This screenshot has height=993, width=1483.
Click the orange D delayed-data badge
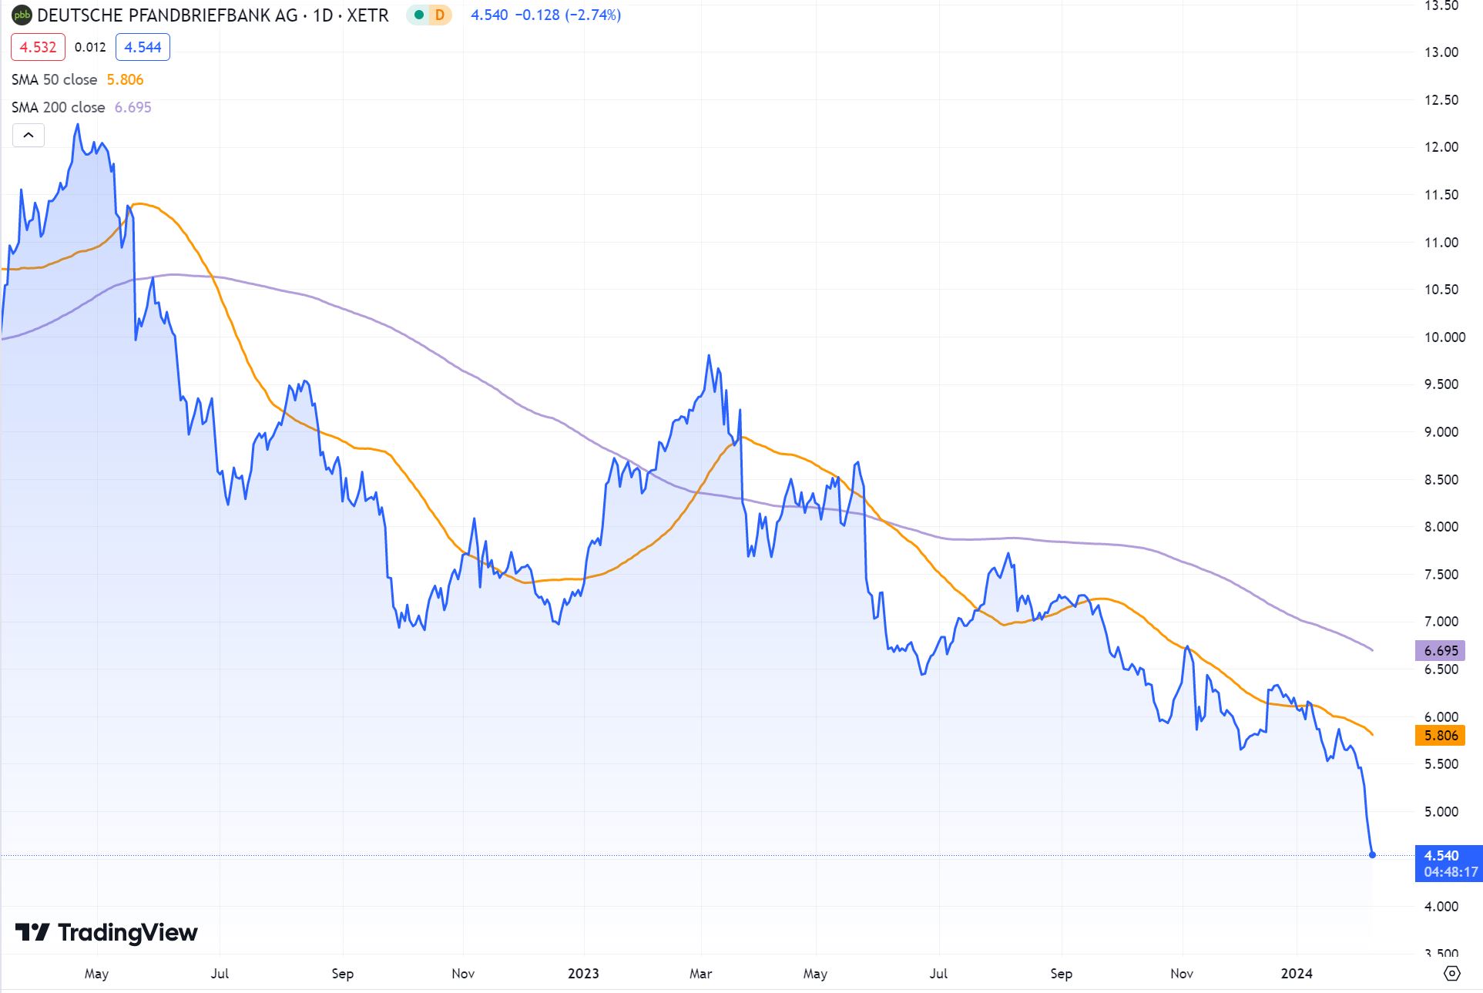coord(440,15)
